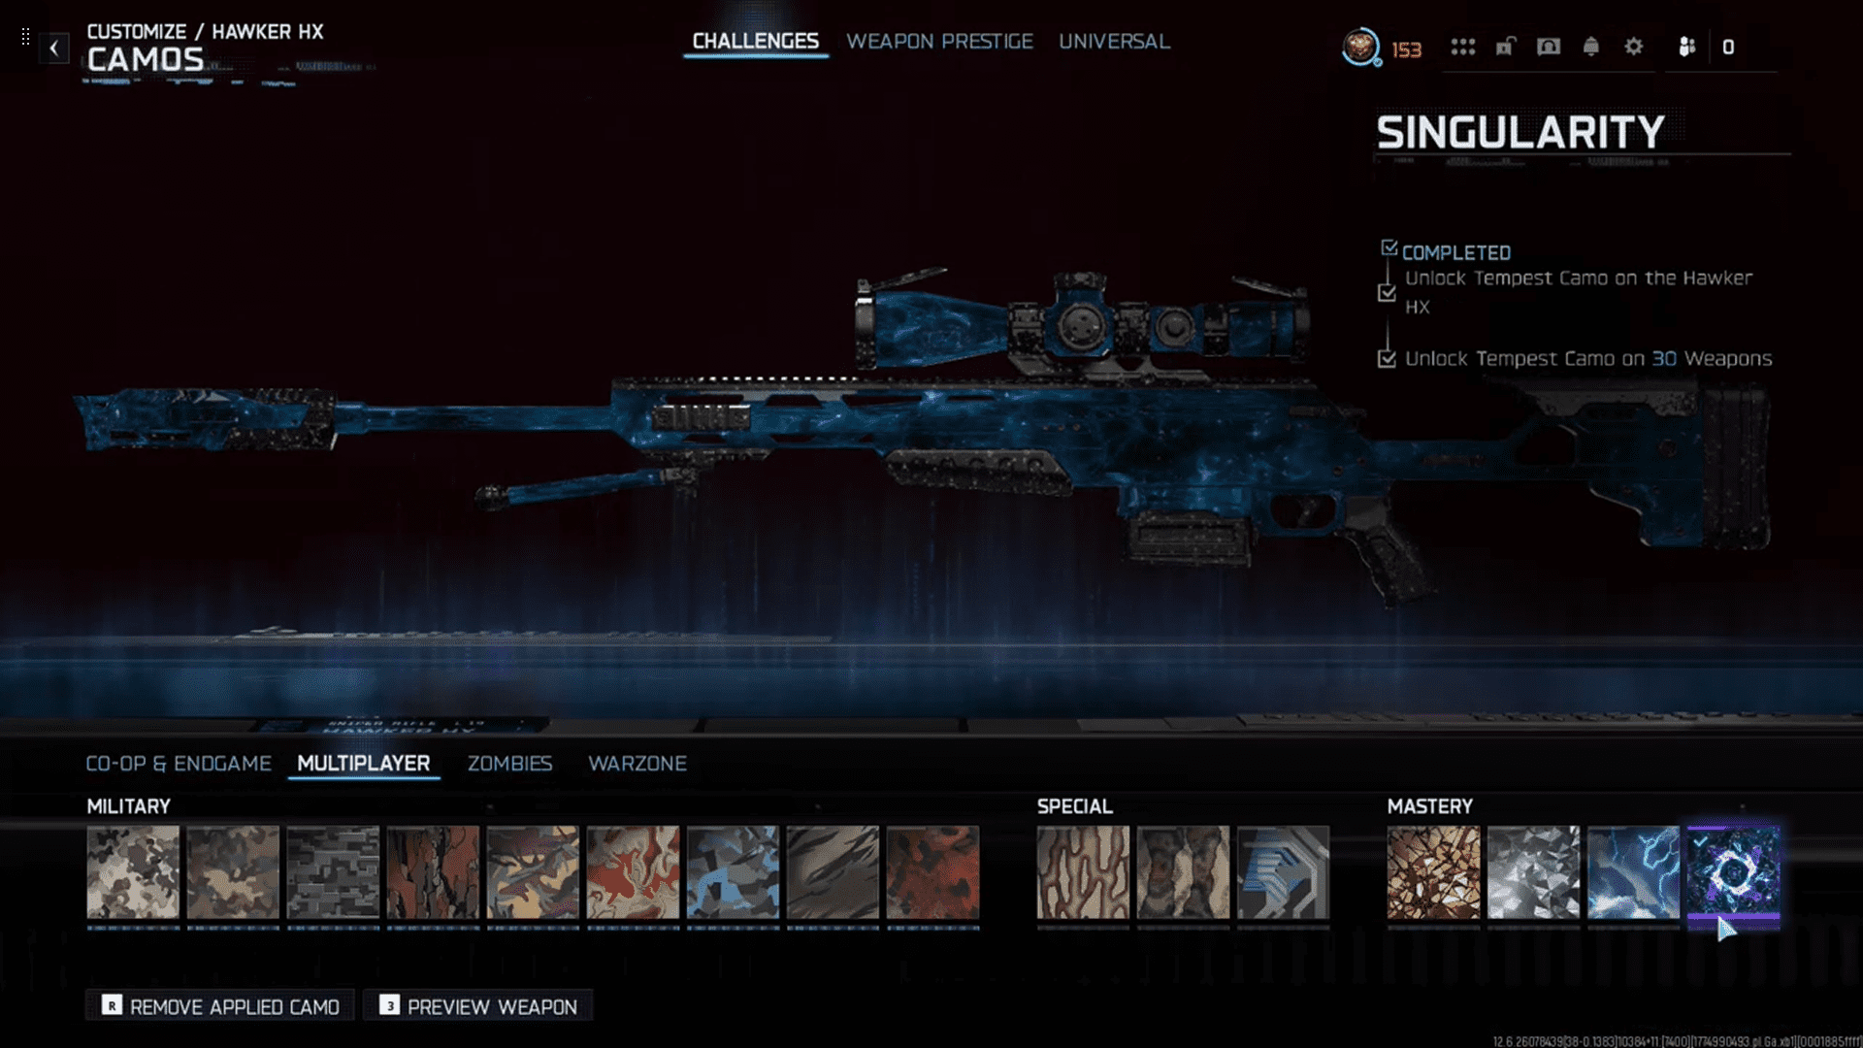Click the back arrow next to Customize
1863x1048 pixels.
click(x=54, y=48)
